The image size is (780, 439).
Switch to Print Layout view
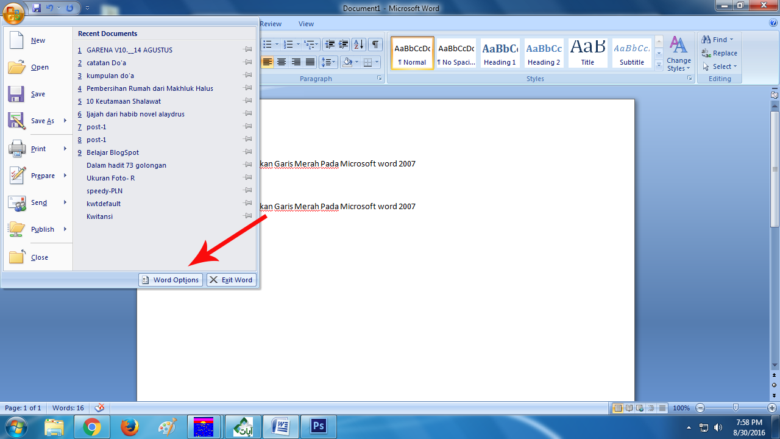coord(618,408)
